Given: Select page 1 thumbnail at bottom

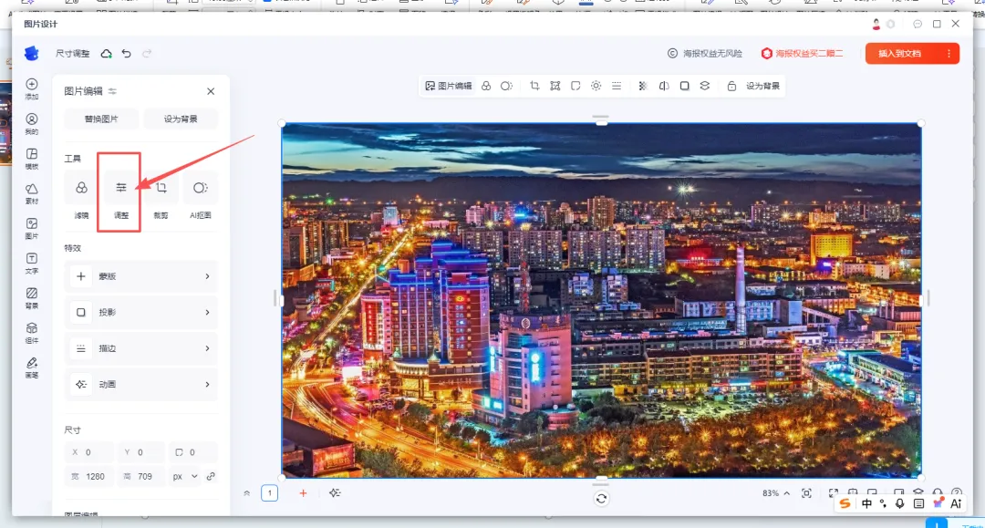Looking at the screenshot, I should [269, 492].
